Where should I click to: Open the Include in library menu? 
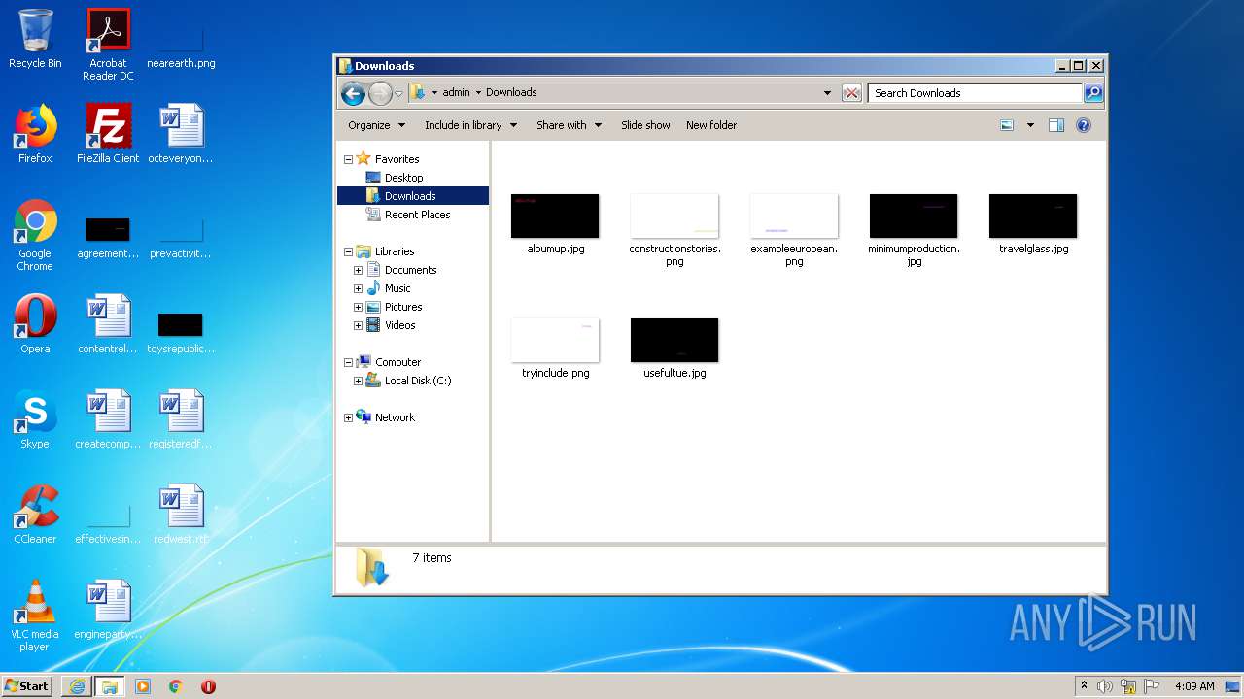point(470,125)
